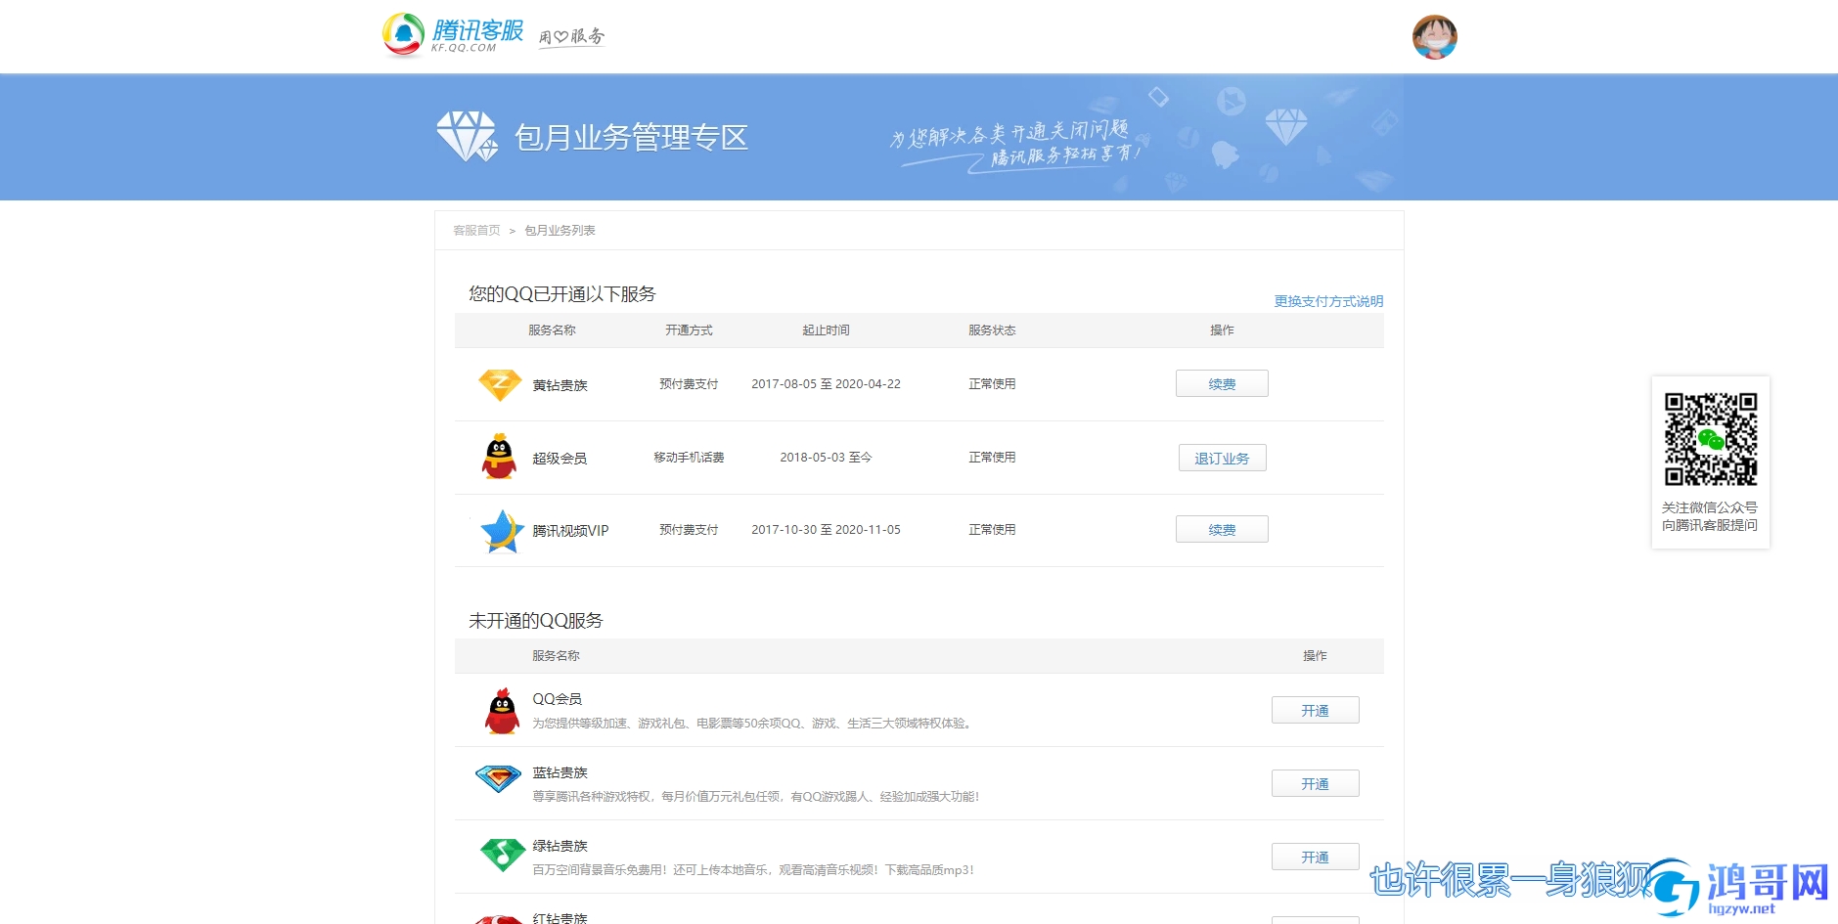This screenshot has width=1838, height=924.
Task: Activate QQ会员 with 开通 button
Action: click(1315, 710)
